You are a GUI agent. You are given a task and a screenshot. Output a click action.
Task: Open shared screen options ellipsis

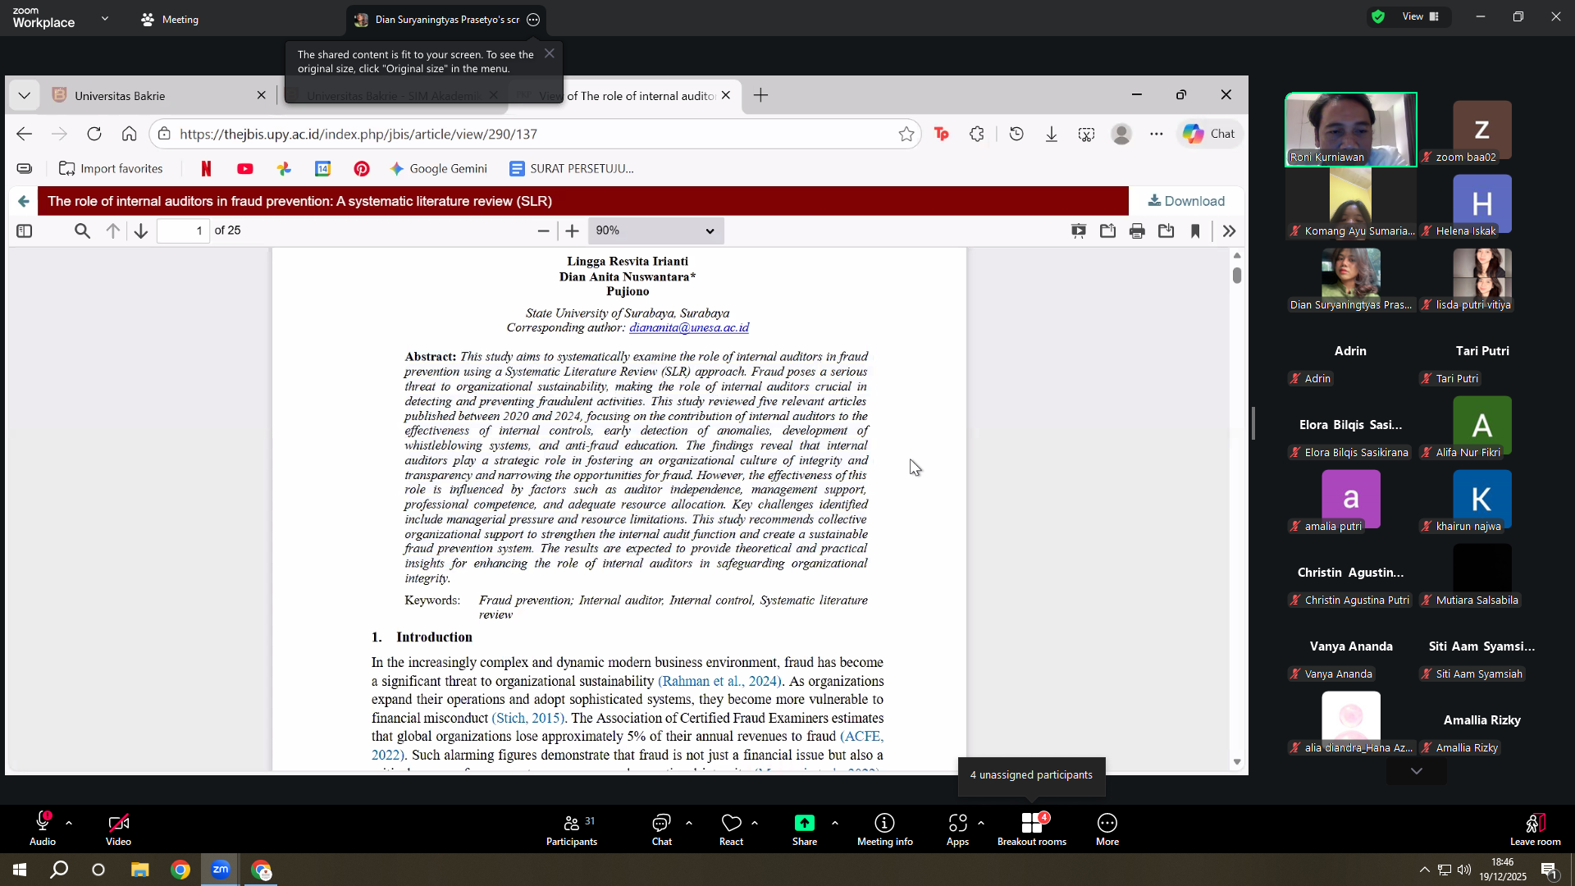tap(533, 20)
